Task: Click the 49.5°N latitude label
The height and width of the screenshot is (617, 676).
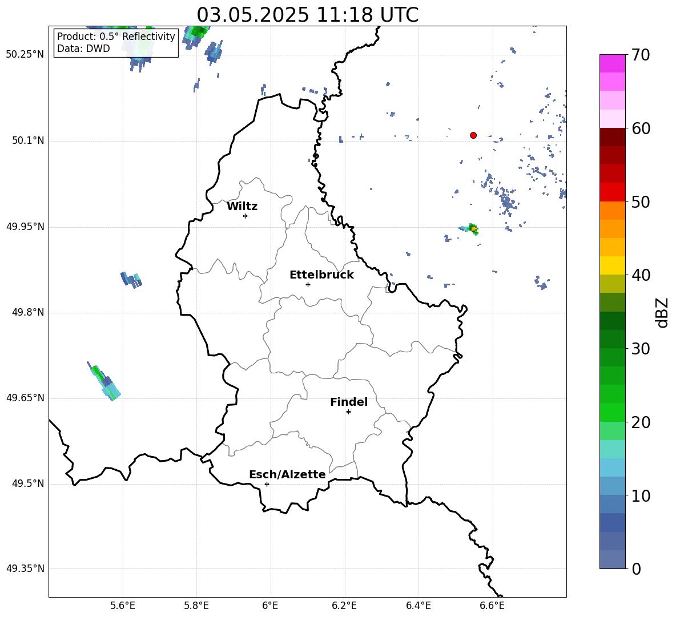Action: [28, 484]
